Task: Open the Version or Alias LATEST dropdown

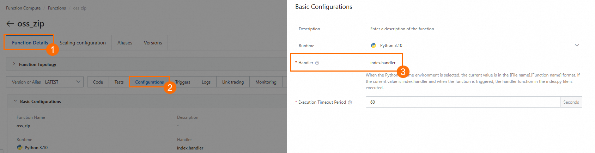Action: pyautogui.click(x=45, y=82)
